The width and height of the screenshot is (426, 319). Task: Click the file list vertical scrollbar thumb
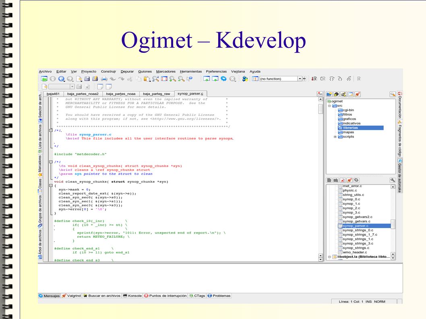pyautogui.click(x=393, y=224)
